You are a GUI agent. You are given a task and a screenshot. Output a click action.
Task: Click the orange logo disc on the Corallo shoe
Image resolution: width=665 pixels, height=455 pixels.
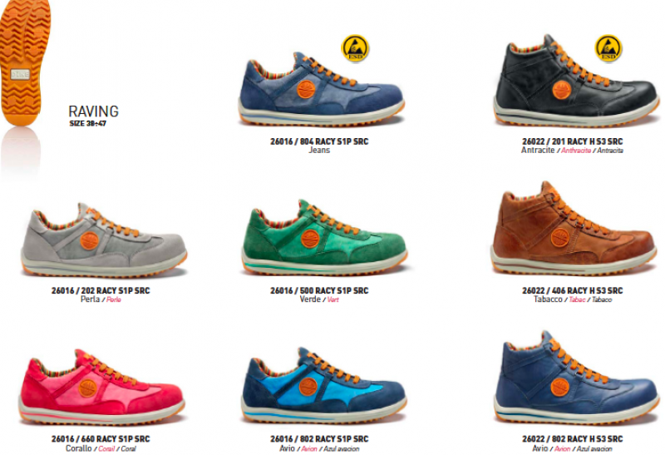pyautogui.click(x=88, y=388)
